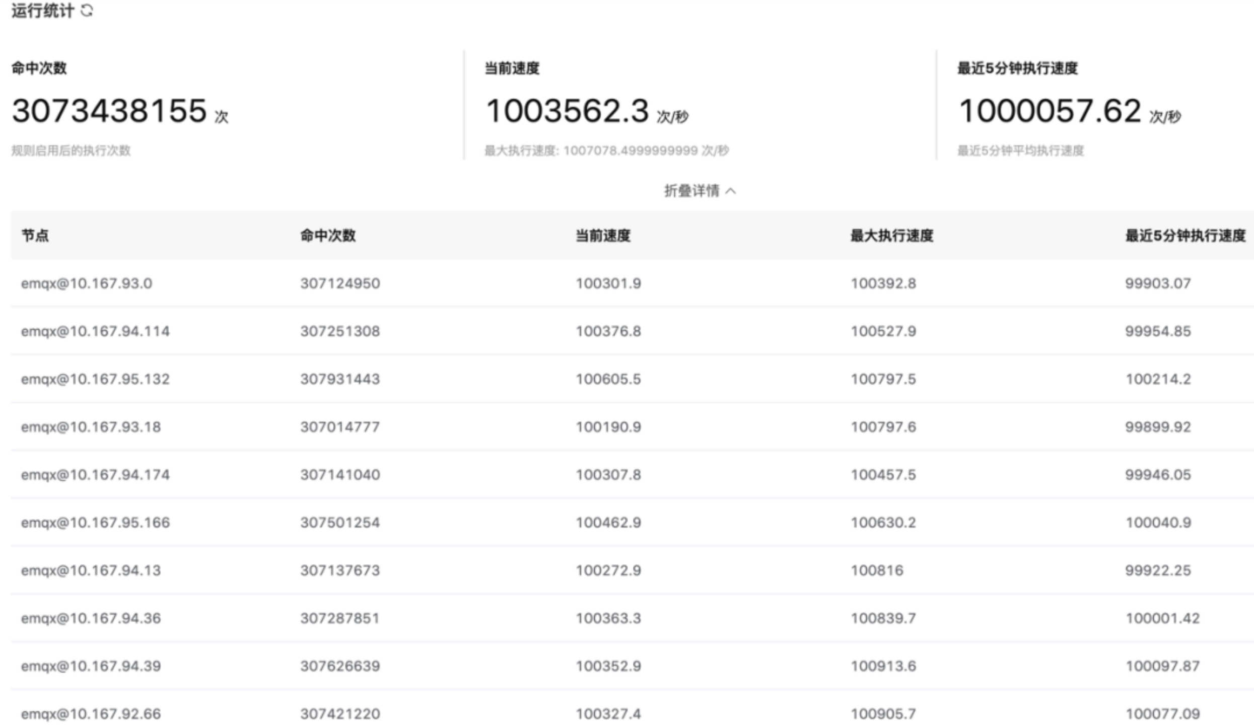Select node emqx@10.167.95.132
Image resolution: width=1254 pixels, height=725 pixels.
click(x=96, y=379)
